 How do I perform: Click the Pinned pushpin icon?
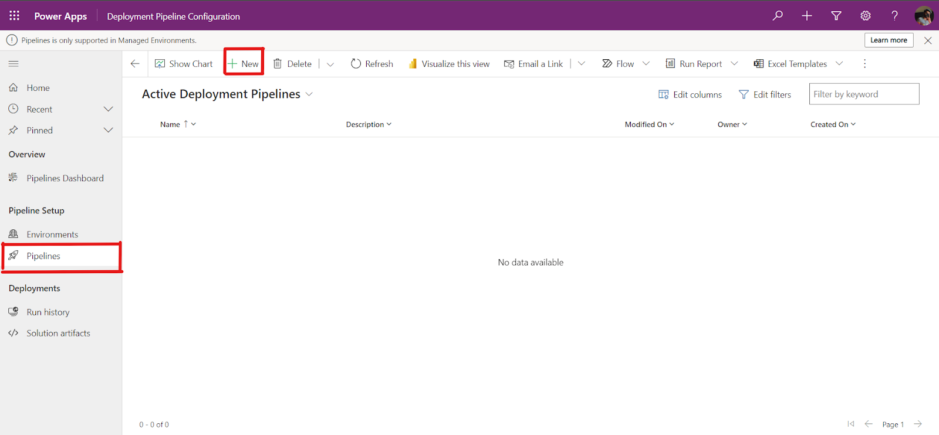tap(13, 130)
